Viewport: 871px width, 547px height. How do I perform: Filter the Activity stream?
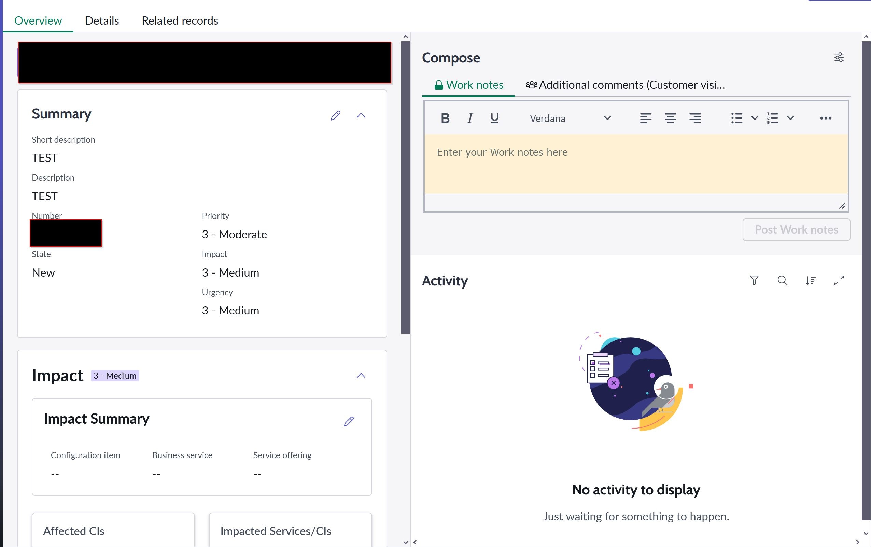click(x=755, y=280)
